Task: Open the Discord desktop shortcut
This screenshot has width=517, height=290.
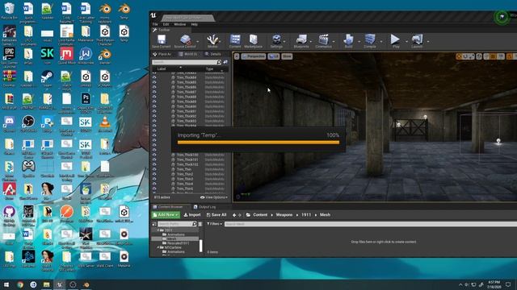Action: tap(9, 122)
